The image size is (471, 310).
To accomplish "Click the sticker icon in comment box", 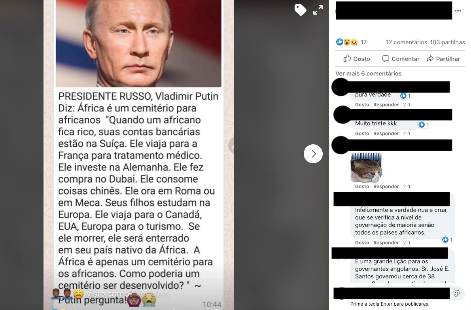I will click(457, 293).
